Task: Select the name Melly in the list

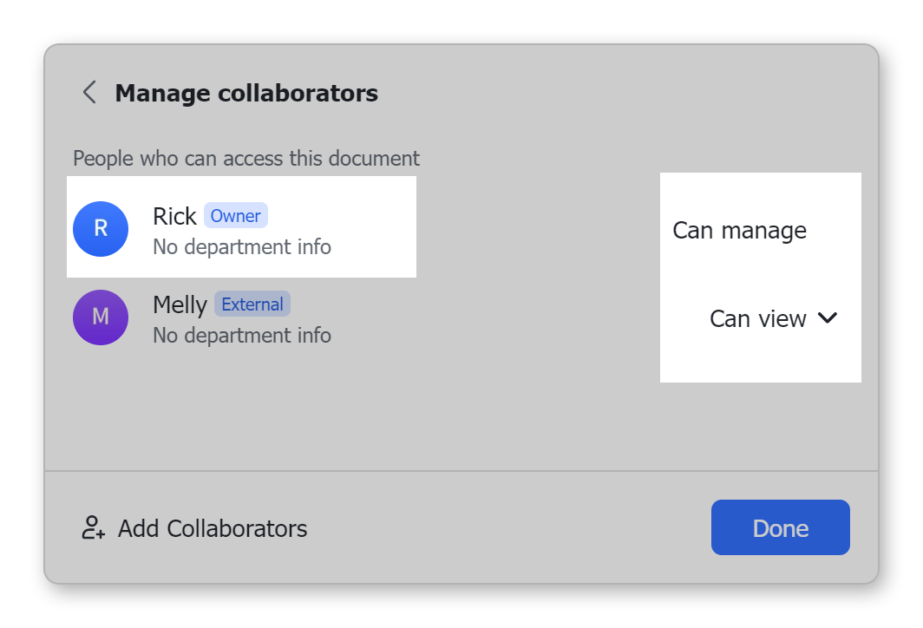Action: pos(180,305)
